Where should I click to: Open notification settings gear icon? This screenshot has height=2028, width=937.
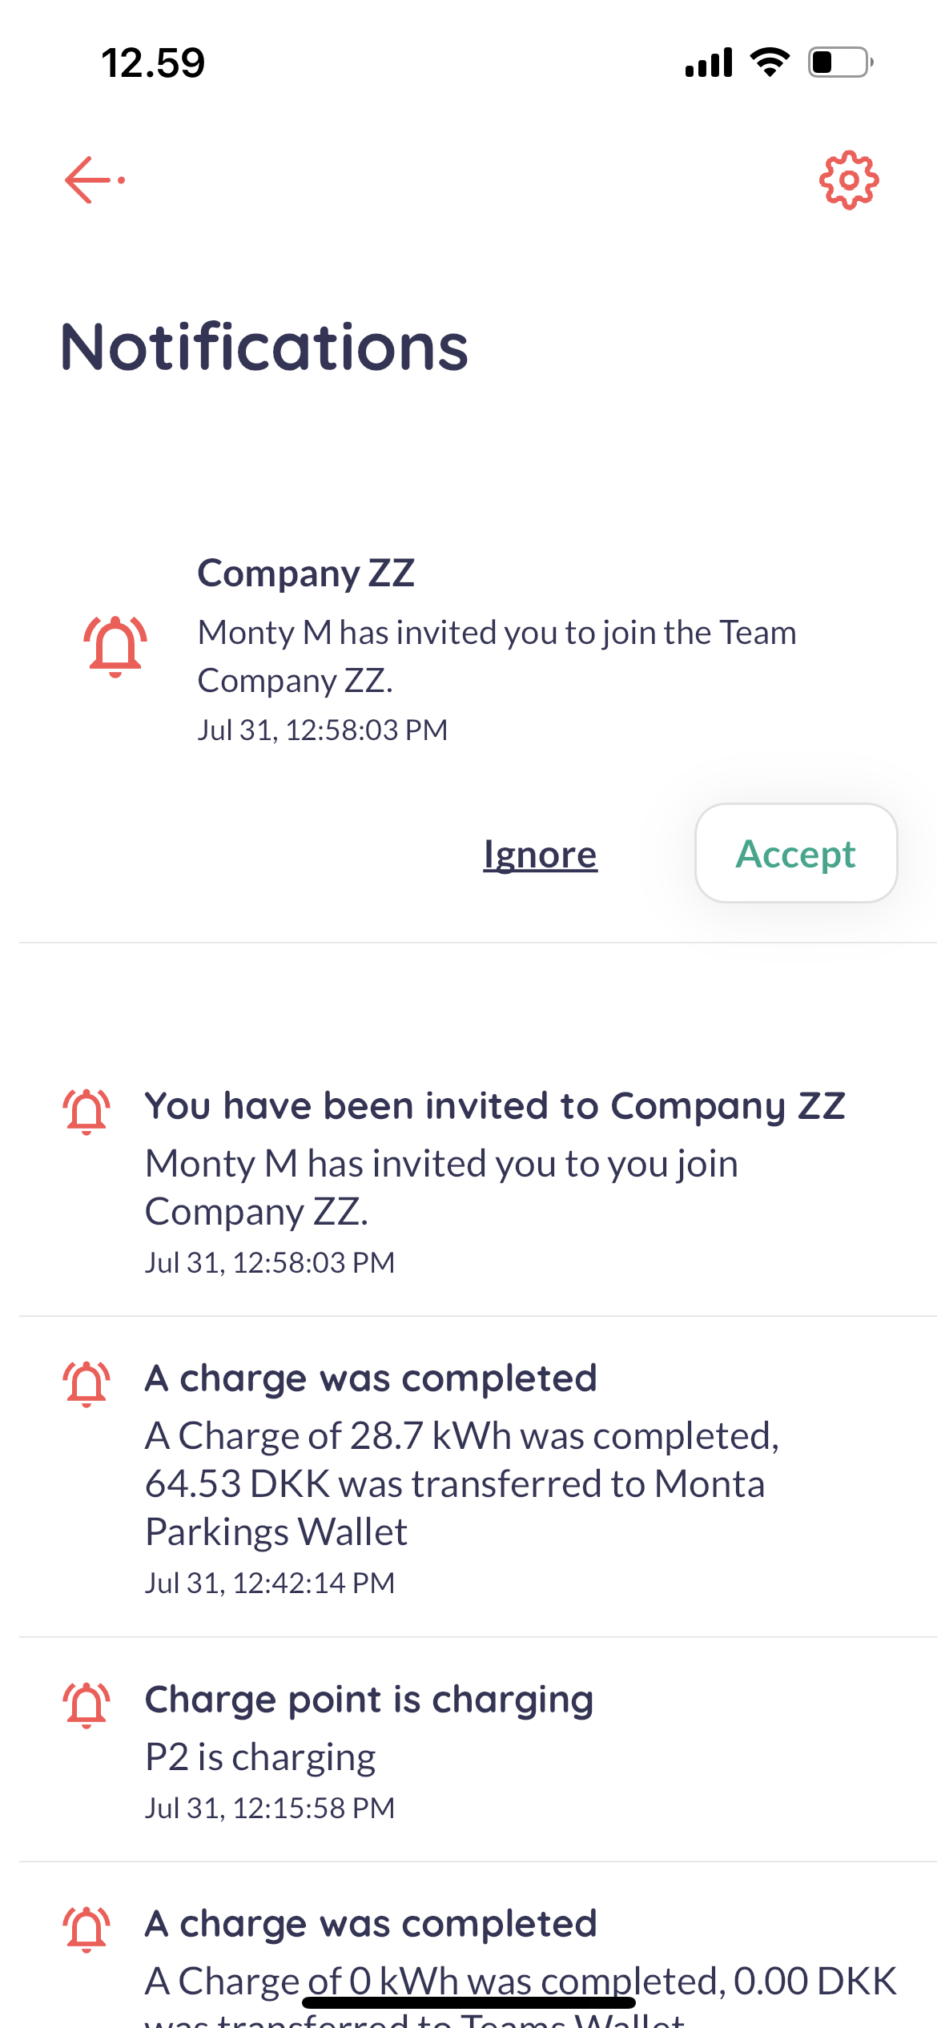point(849,180)
